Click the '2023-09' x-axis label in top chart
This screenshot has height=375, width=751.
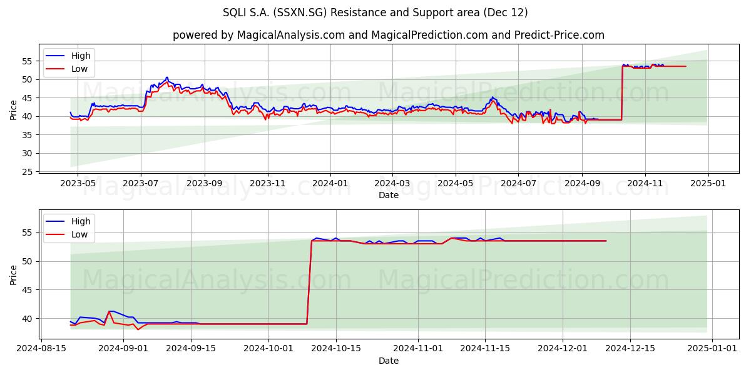coord(205,184)
